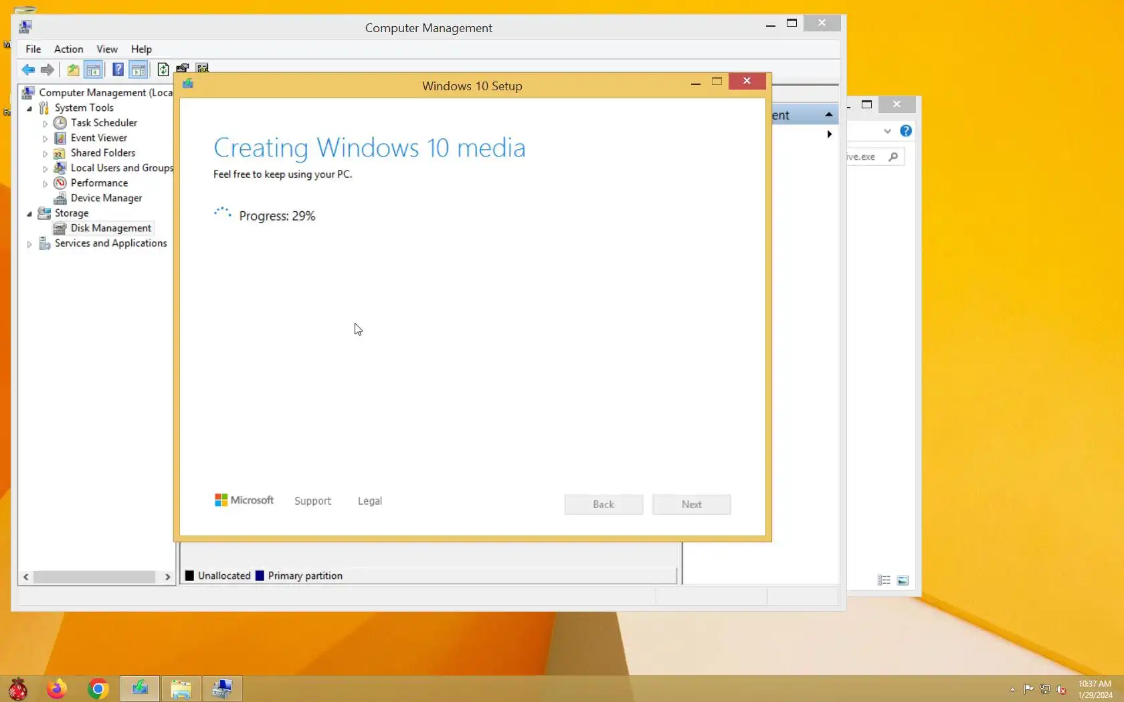This screenshot has height=702, width=1124.
Task: Click the Microsoft logo in Setup footer
Action: point(244,500)
